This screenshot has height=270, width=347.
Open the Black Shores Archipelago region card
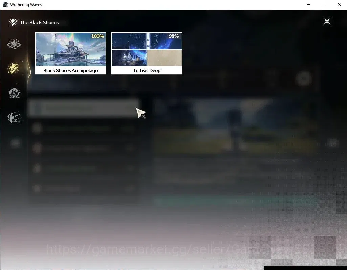[71, 53]
